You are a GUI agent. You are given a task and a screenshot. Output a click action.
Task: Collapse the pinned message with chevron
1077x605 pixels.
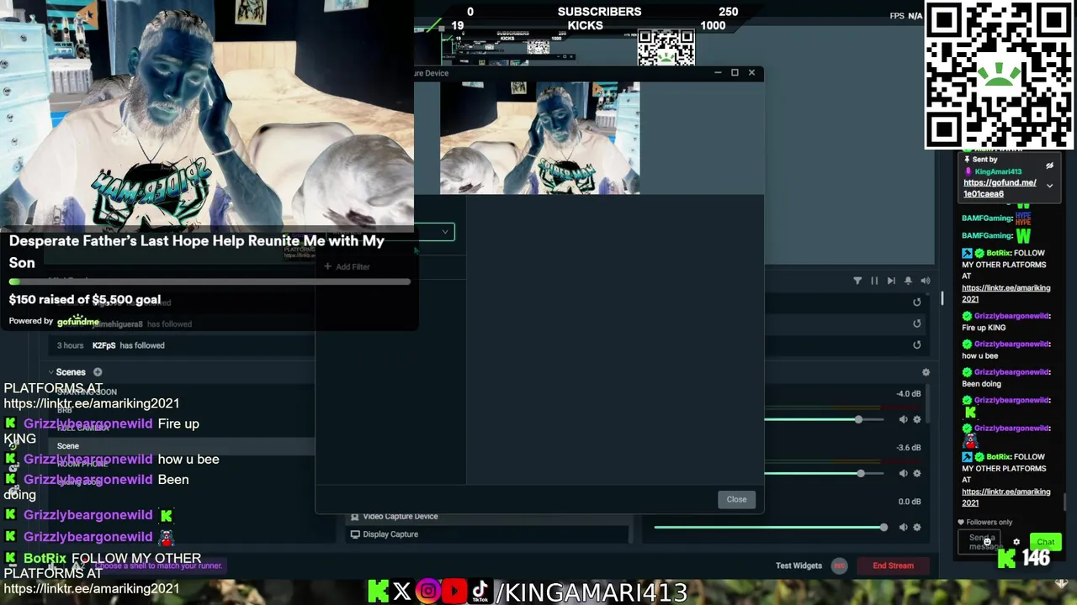click(x=1049, y=186)
